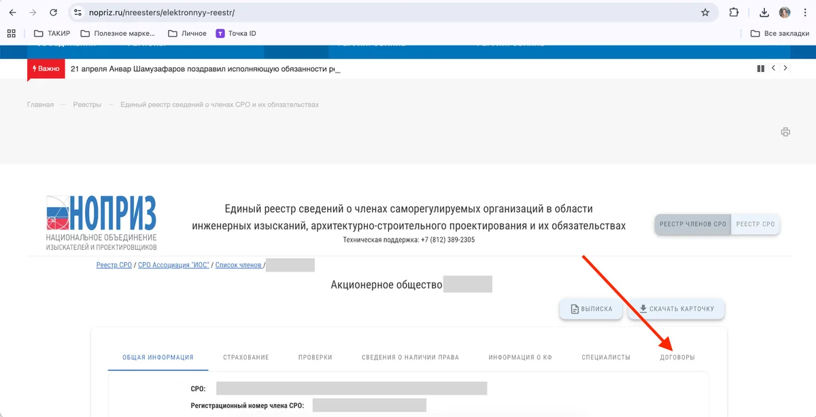Go back using the browser back arrow
The image size is (816, 417).
pos(12,12)
